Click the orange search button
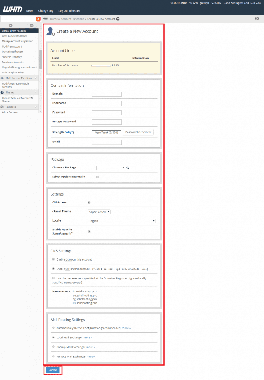The width and height of the screenshot is (264, 380). [38, 19]
